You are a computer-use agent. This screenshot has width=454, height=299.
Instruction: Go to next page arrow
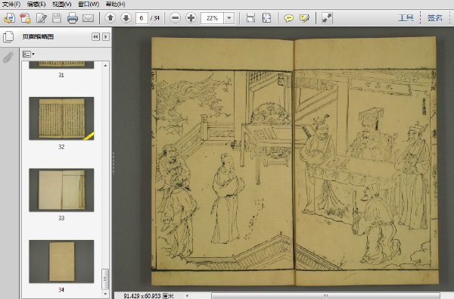(126, 18)
